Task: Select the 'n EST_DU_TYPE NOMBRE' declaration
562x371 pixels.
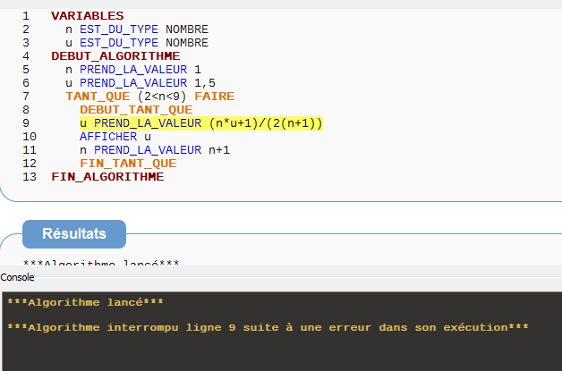Action: 136,30
